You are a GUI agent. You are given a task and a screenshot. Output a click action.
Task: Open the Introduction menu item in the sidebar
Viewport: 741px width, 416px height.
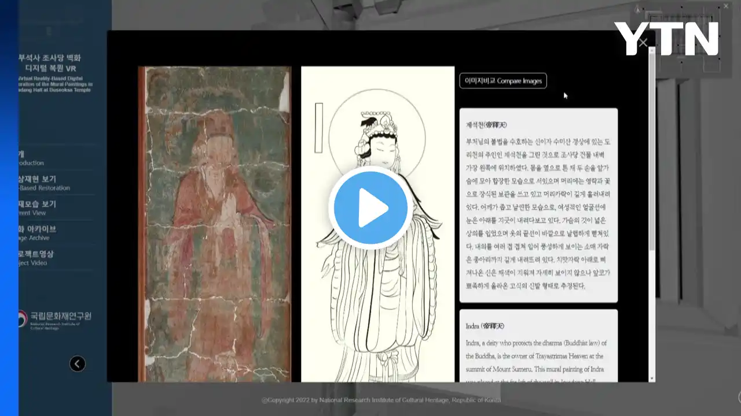tap(56, 158)
